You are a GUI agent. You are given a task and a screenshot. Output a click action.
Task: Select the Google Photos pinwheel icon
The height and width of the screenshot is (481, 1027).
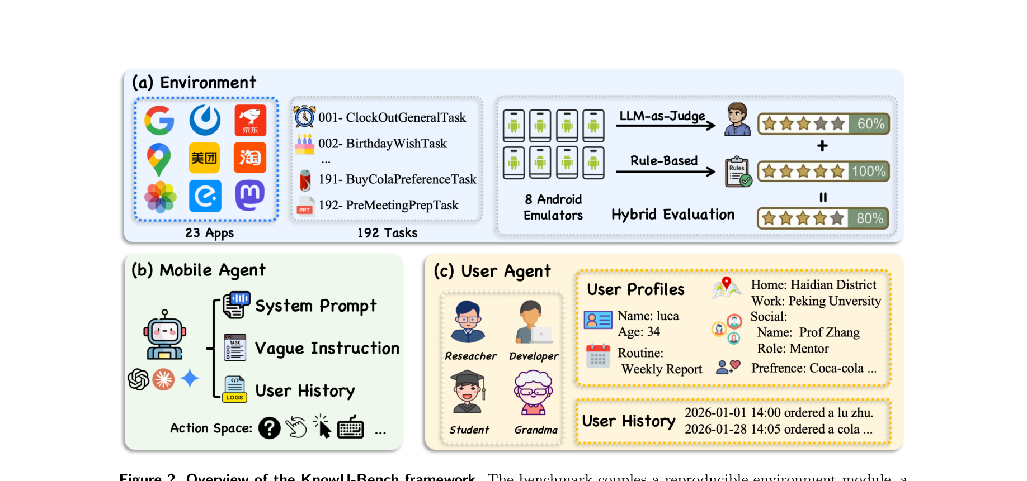pos(160,197)
